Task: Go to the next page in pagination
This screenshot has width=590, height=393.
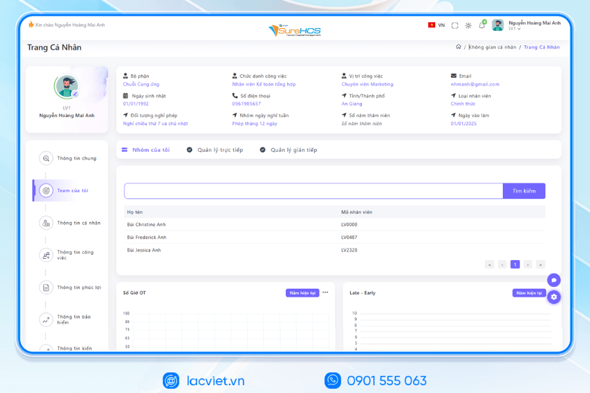Action: (x=528, y=265)
